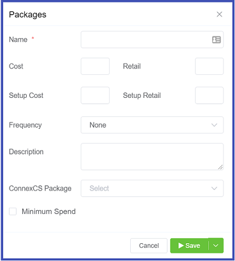Open the Frequency dropdown showing None

point(152,125)
